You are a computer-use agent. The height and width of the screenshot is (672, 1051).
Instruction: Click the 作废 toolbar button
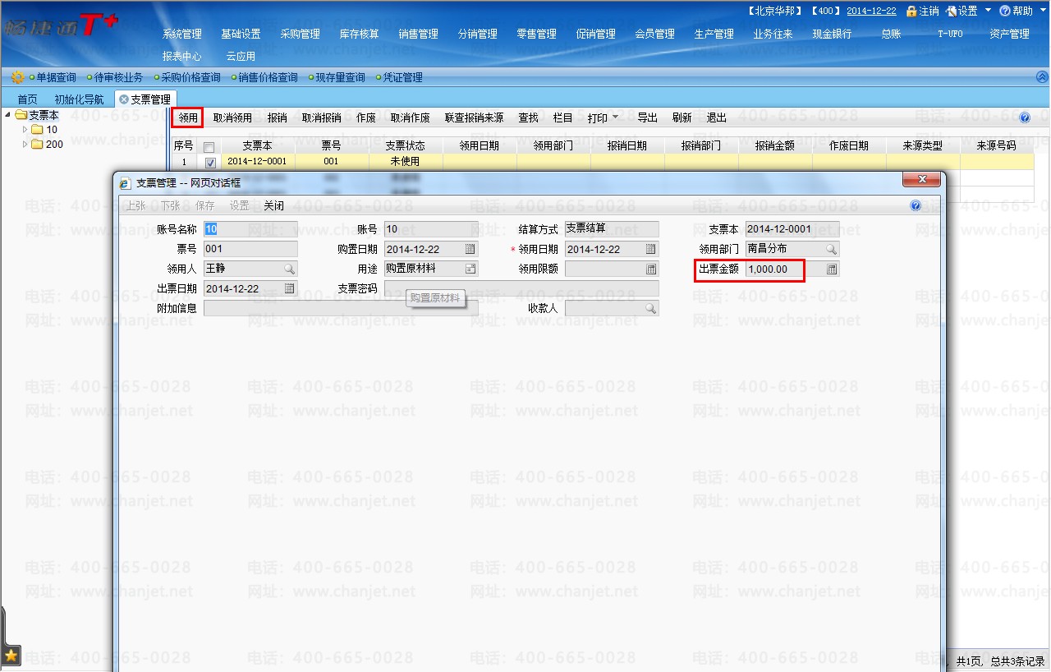click(366, 117)
